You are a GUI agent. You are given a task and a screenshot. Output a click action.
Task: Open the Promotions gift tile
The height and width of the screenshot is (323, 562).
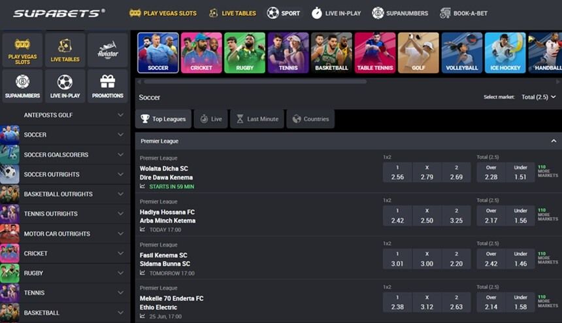tap(108, 86)
